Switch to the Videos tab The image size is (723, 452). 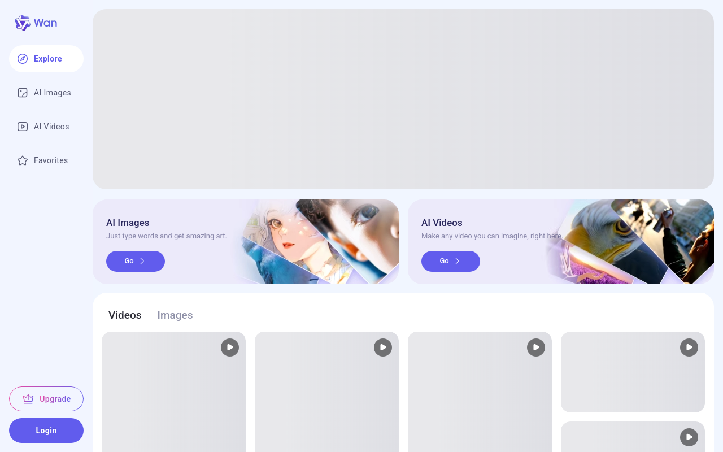coord(125,315)
